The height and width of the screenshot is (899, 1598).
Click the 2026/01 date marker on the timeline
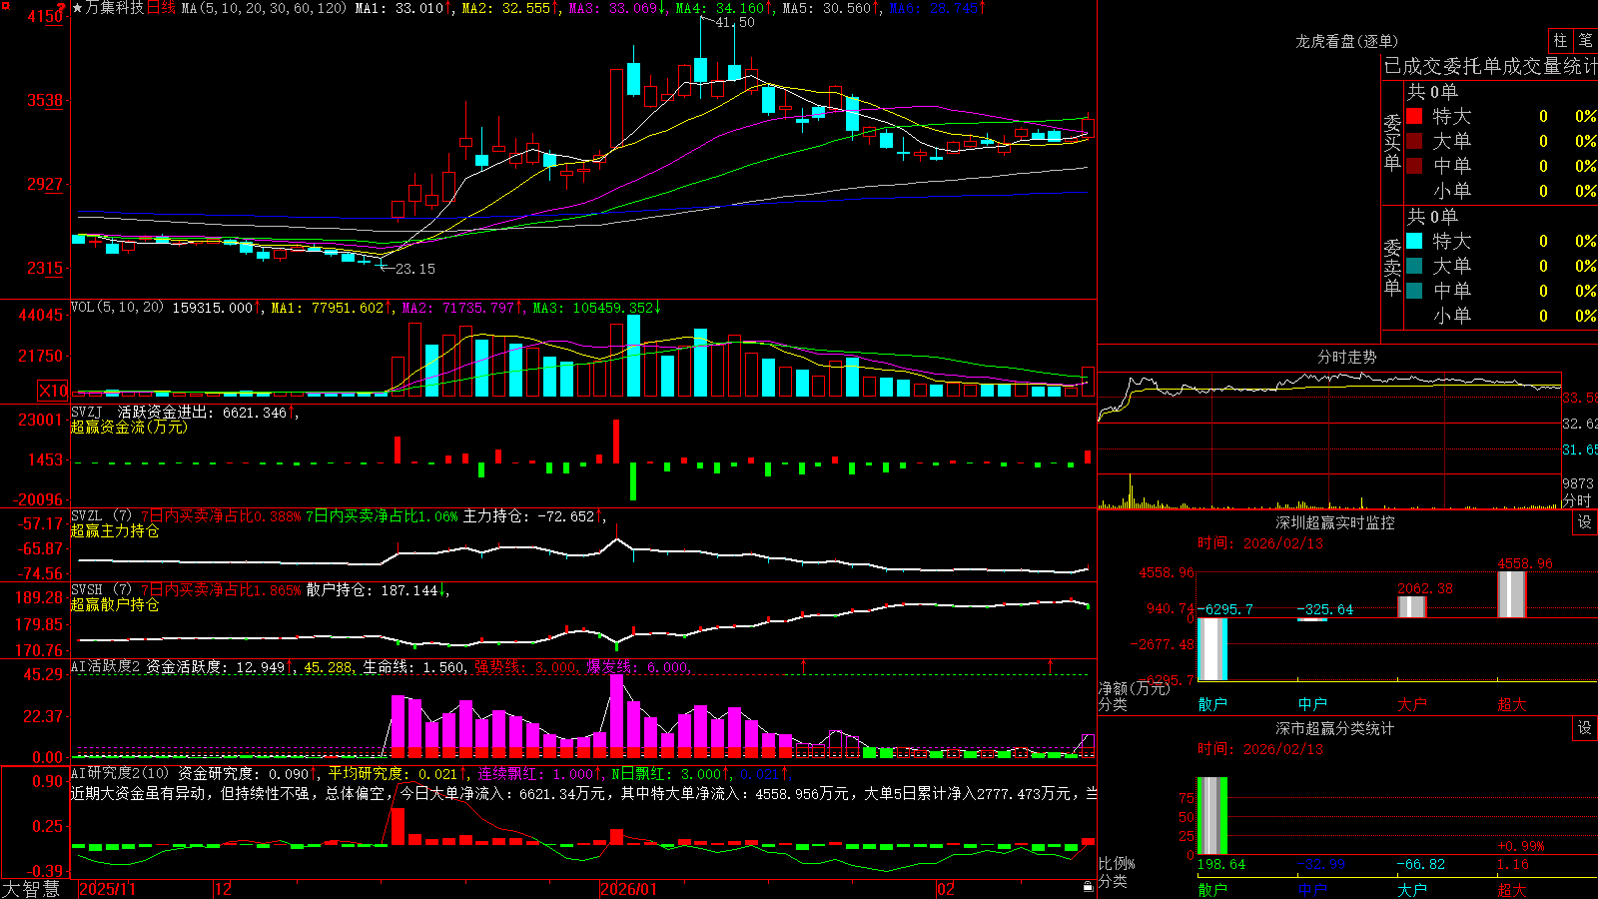tap(628, 889)
